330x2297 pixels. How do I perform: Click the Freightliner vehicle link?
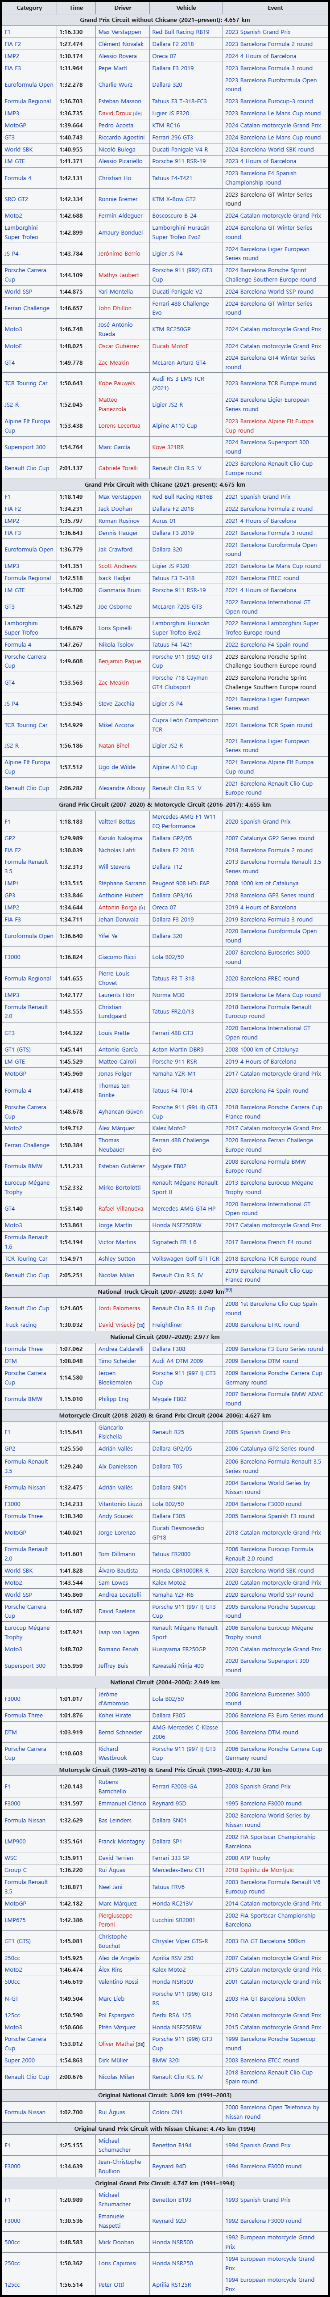coord(167,1325)
